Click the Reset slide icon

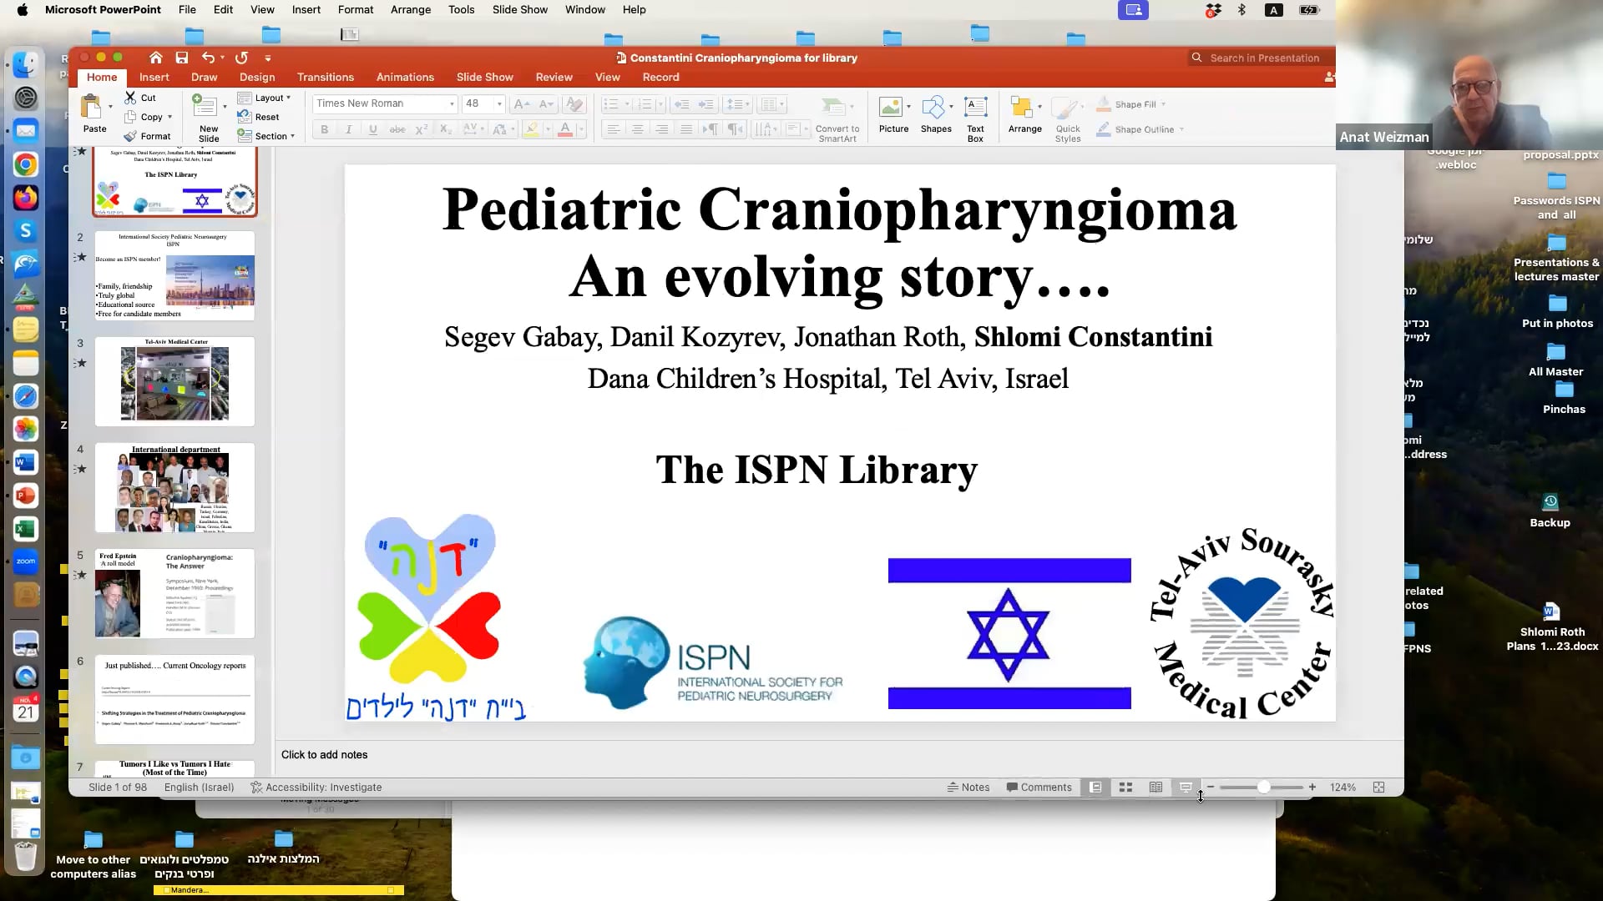[x=244, y=117]
